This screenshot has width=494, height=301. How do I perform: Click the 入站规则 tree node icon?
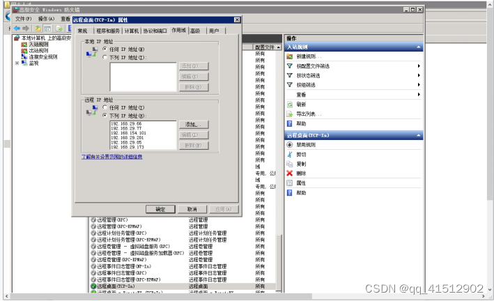click(x=24, y=45)
